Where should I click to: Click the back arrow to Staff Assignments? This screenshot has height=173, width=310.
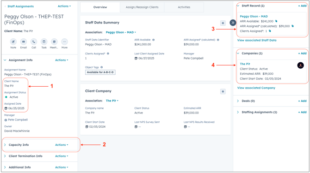[5, 6]
